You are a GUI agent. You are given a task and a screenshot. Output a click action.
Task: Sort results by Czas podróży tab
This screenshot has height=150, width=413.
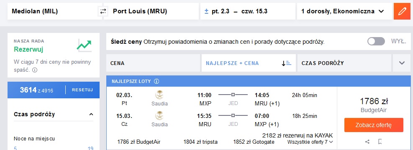[x=344, y=63]
